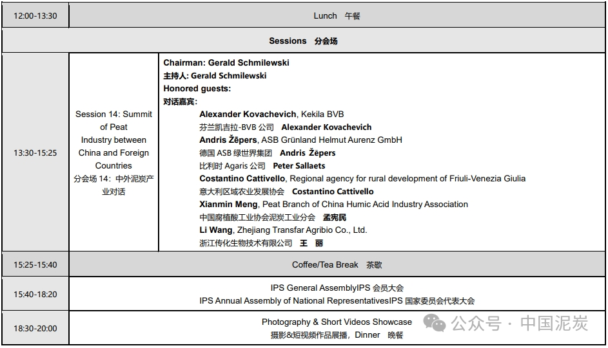Click '浙江传化生物技术有限公司 王 丽' line
608x348 pixels.
[x=261, y=243]
